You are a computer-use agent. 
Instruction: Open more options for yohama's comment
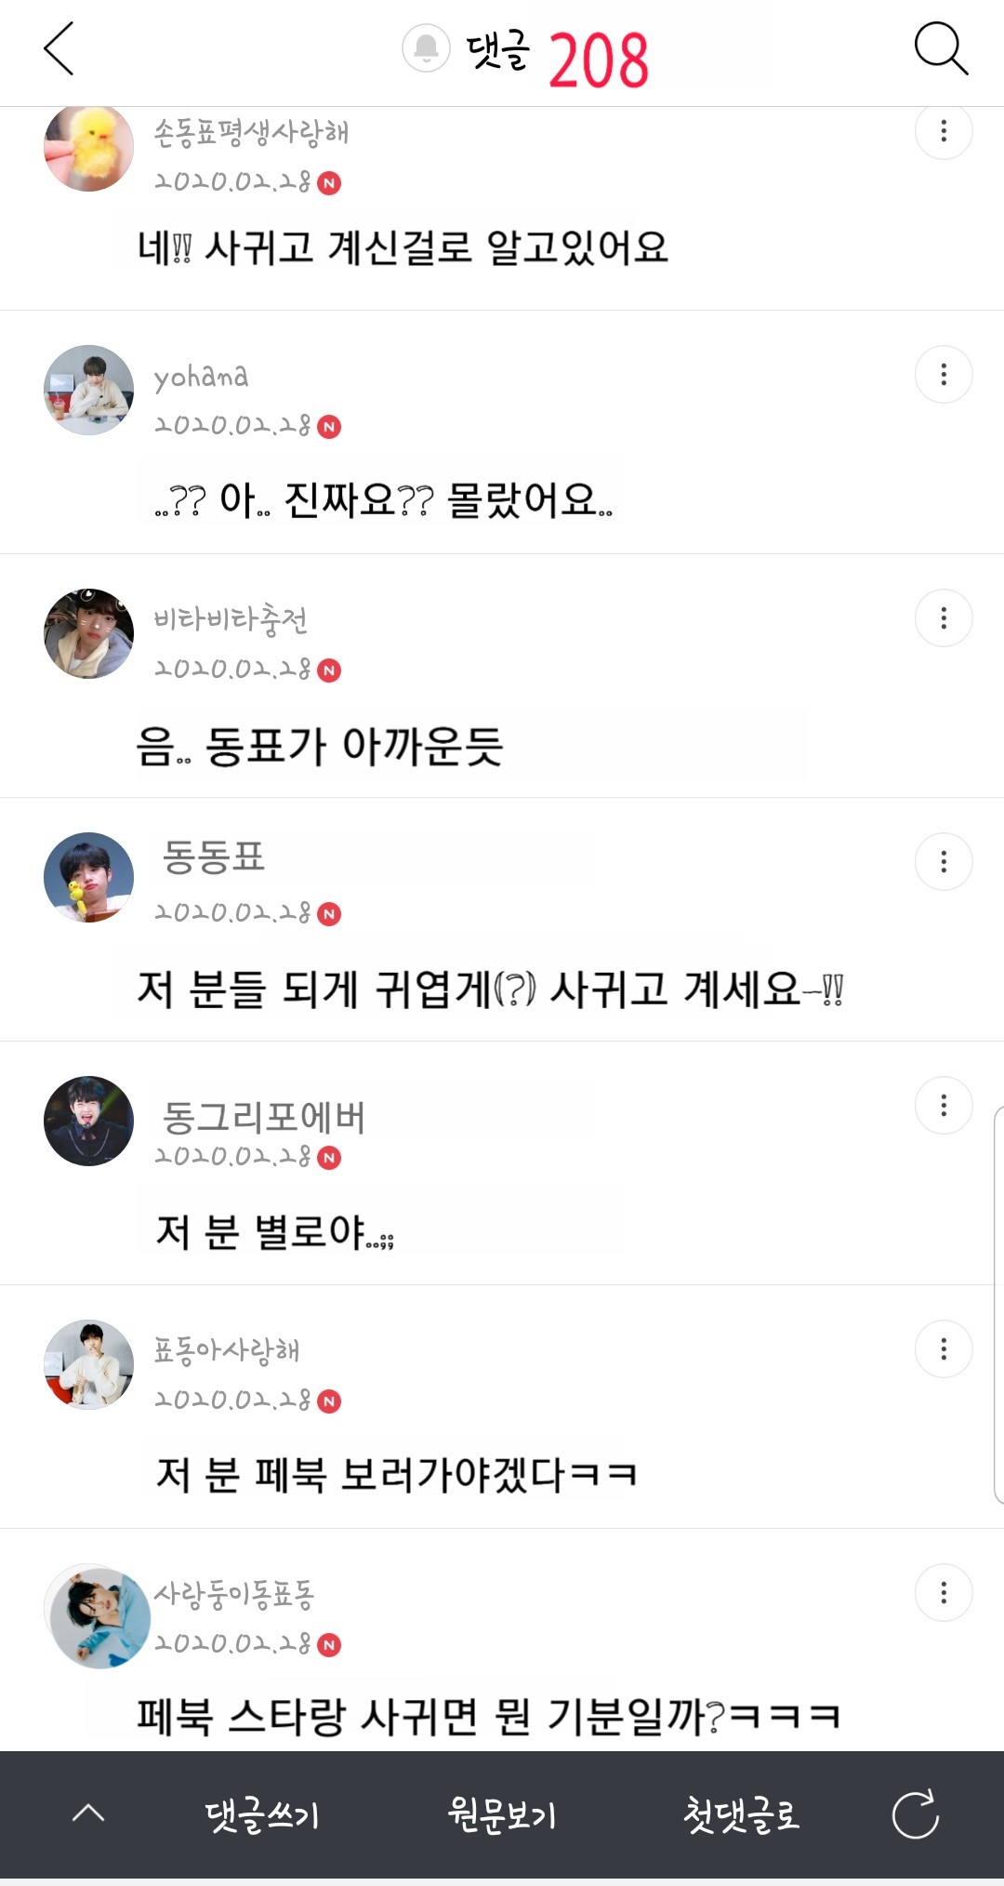click(944, 375)
